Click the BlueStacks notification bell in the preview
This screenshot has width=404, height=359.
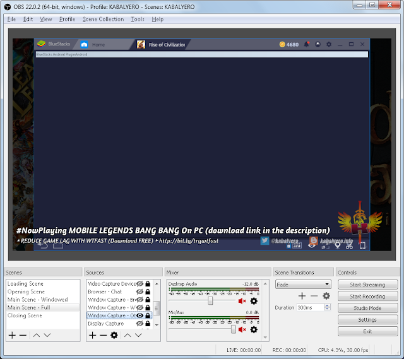click(306, 44)
